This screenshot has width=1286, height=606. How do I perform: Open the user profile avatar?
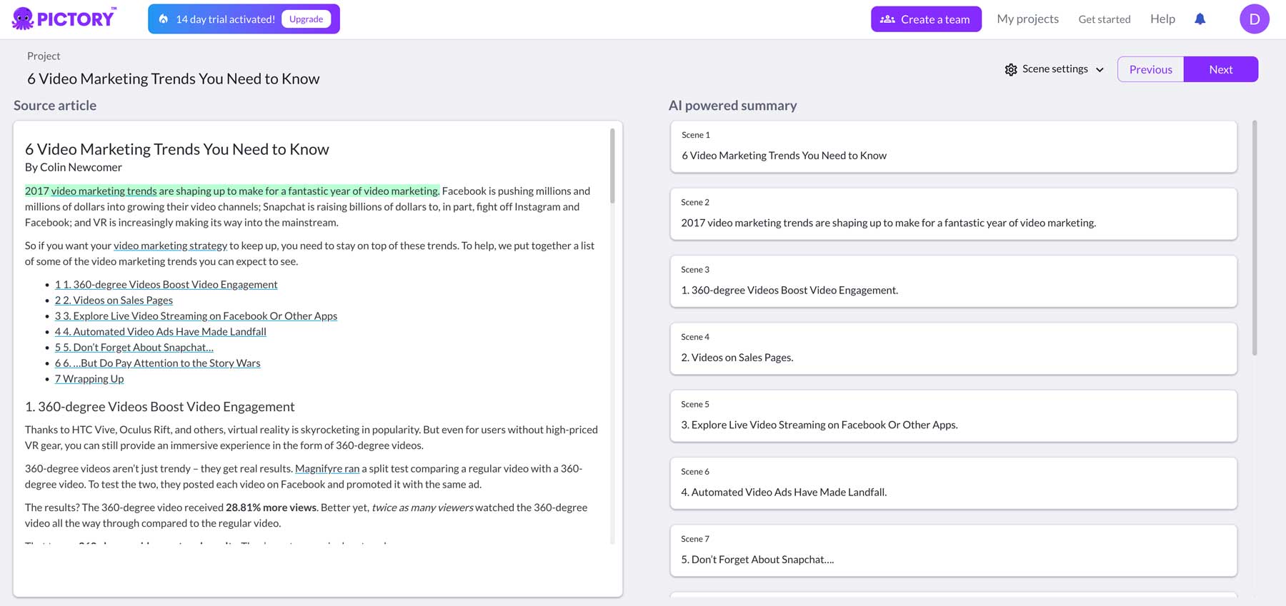click(x=1254, y=19)
